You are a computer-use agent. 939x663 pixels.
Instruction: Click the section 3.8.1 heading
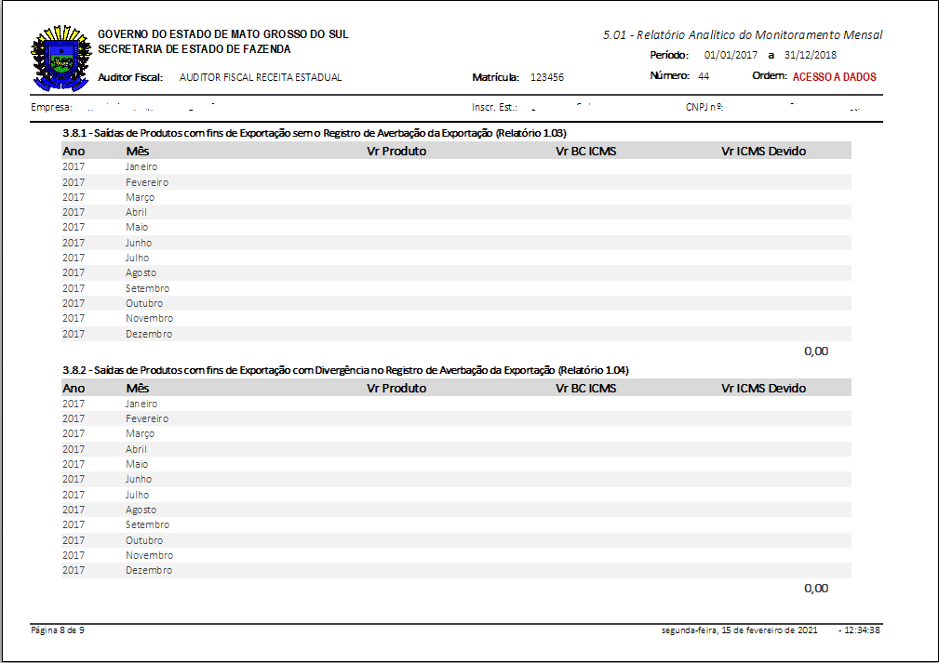click(x=315, y=133)
